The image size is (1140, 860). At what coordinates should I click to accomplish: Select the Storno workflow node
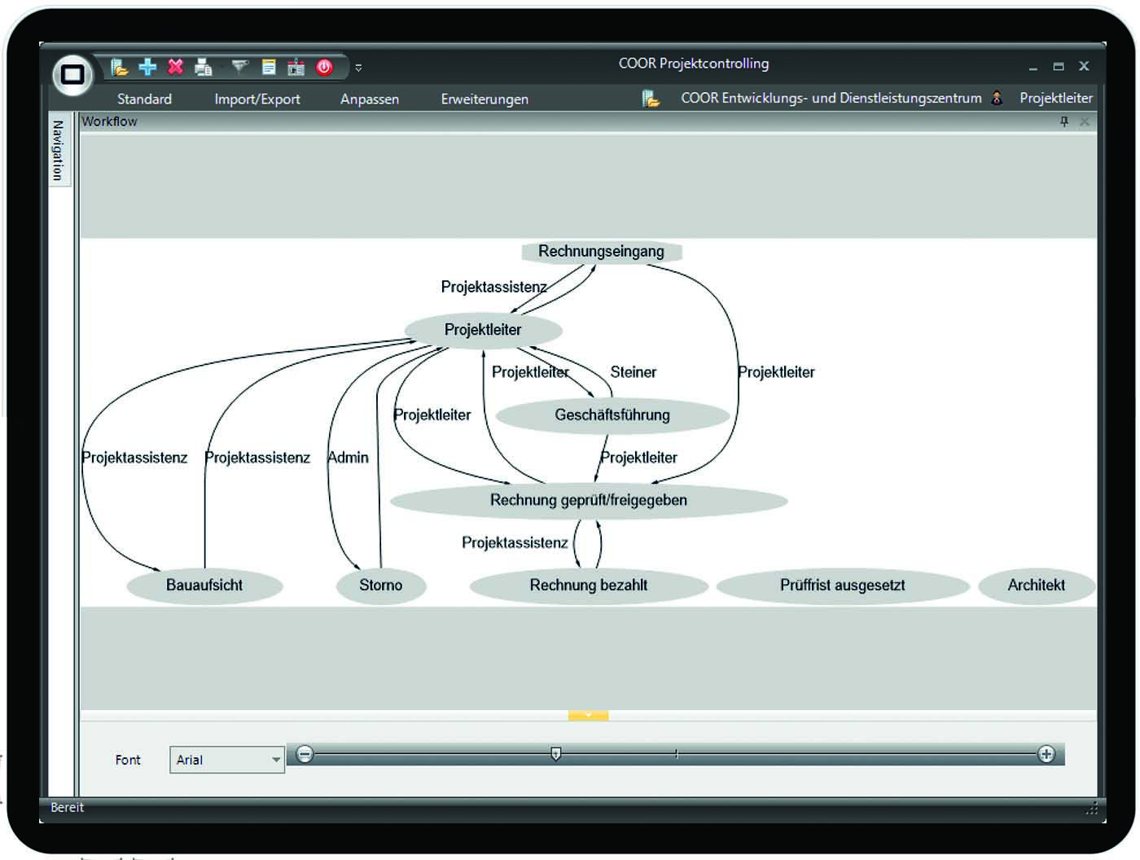pyautogui.click(x=381, y=586)
